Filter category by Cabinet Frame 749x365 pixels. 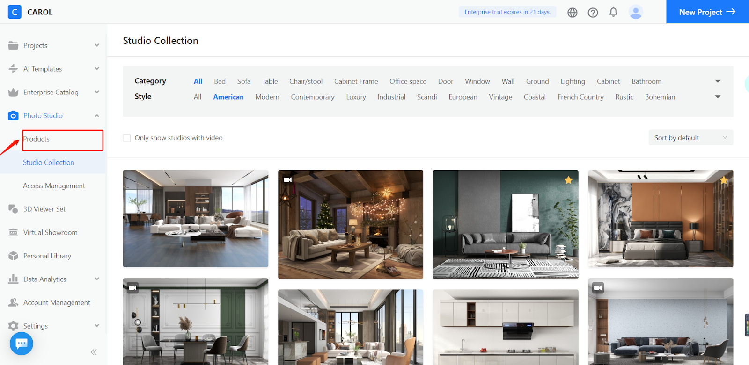pyautogui.click(x=356, y=81)
